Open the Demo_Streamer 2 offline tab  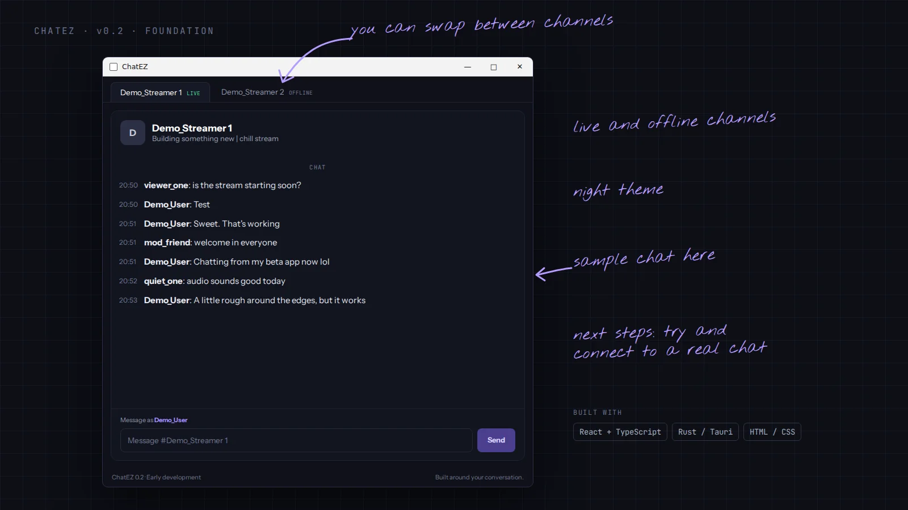(267, 92)
